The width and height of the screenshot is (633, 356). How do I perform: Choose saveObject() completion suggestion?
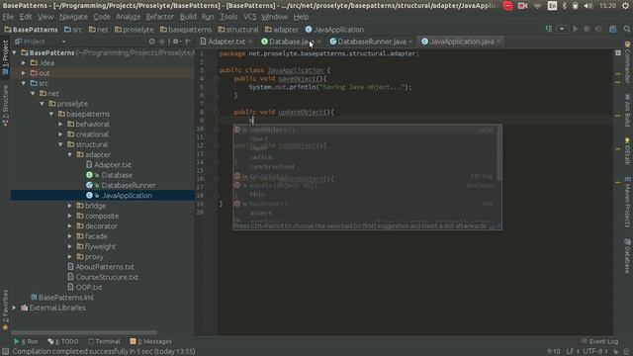pyautogui.click(x=365, y=130)
